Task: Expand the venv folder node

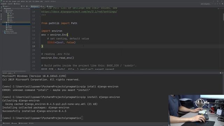Action: [x=5, y=22]
